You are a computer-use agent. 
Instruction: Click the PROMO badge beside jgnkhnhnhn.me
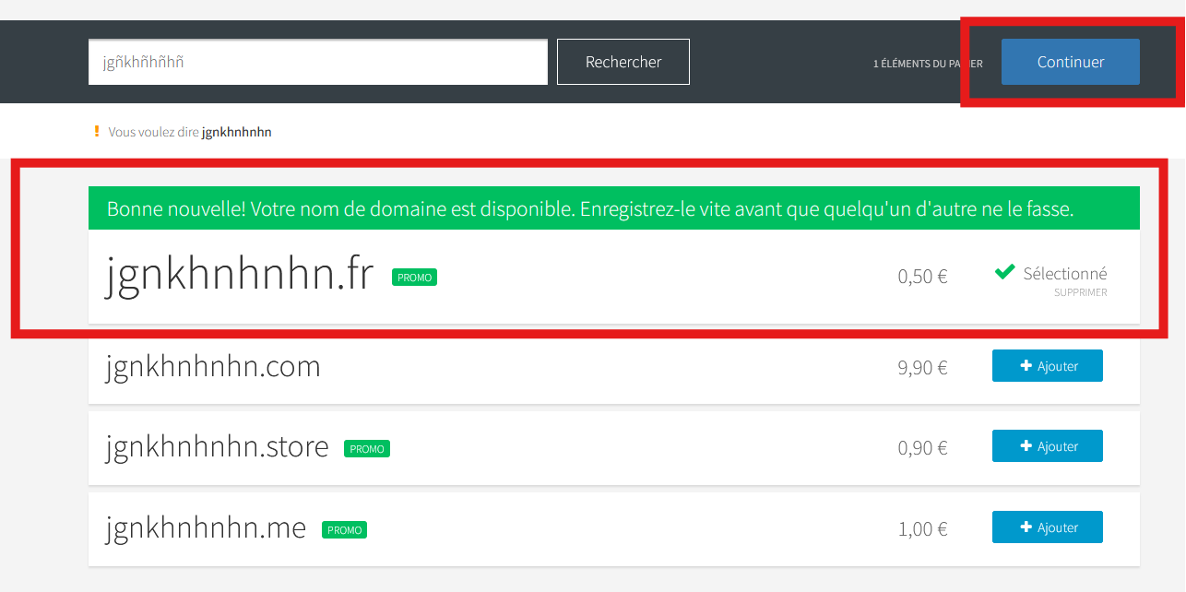(344, 530)
